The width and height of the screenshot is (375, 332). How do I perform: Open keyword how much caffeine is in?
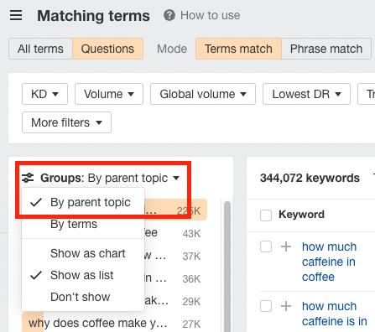click(334, 314)
